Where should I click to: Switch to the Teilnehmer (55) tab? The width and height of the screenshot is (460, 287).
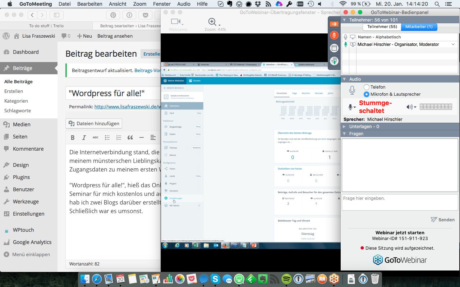pyautogui.click(x=382, y=27)
